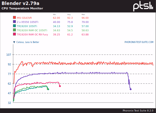
Task: Click the purple end dot of the X5550 line
Action: tap(131, 89)
